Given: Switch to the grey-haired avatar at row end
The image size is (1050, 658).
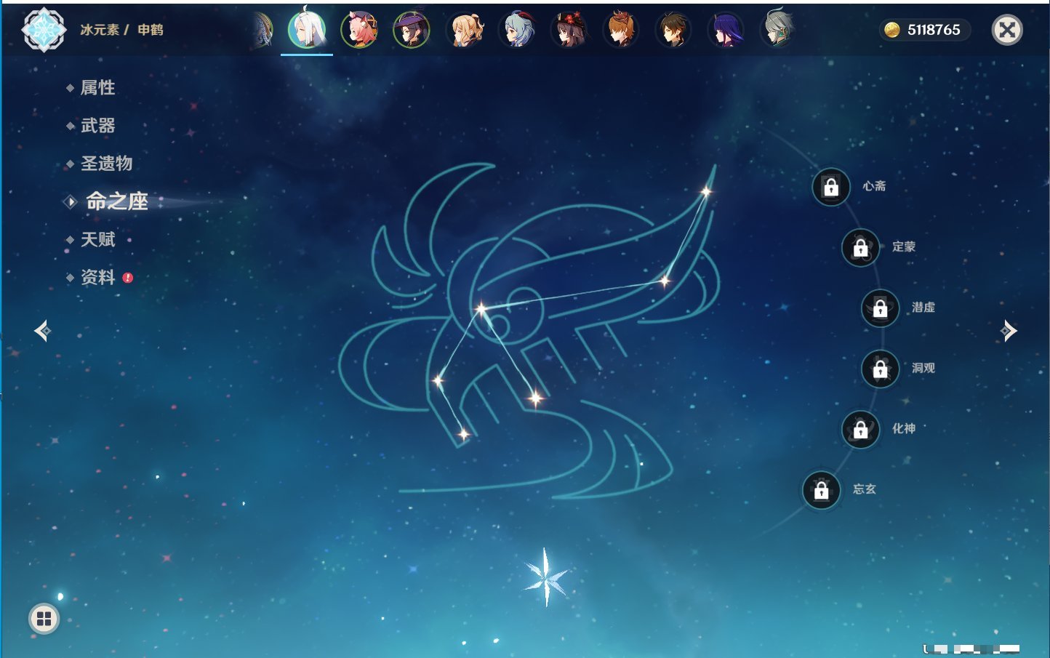Looking at the screenshot, I should point(778,30).
